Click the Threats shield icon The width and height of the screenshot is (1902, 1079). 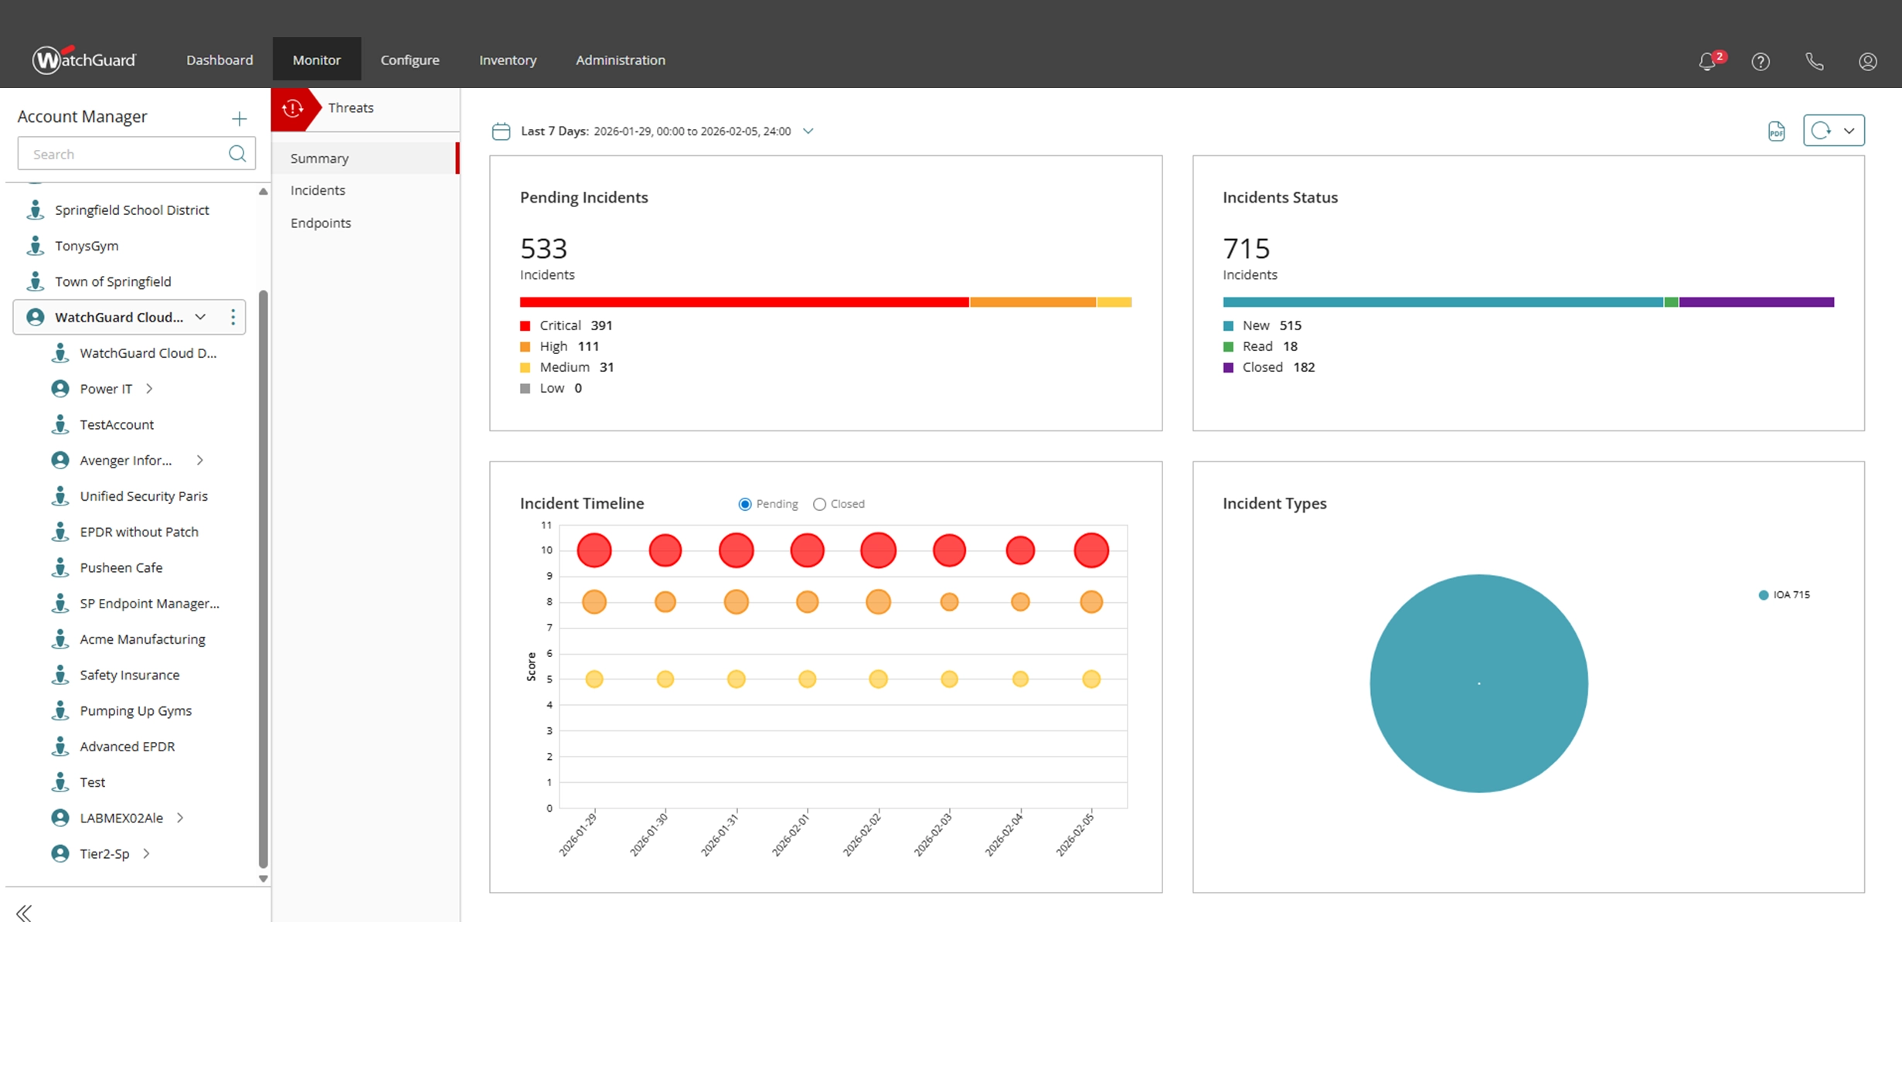294,108
